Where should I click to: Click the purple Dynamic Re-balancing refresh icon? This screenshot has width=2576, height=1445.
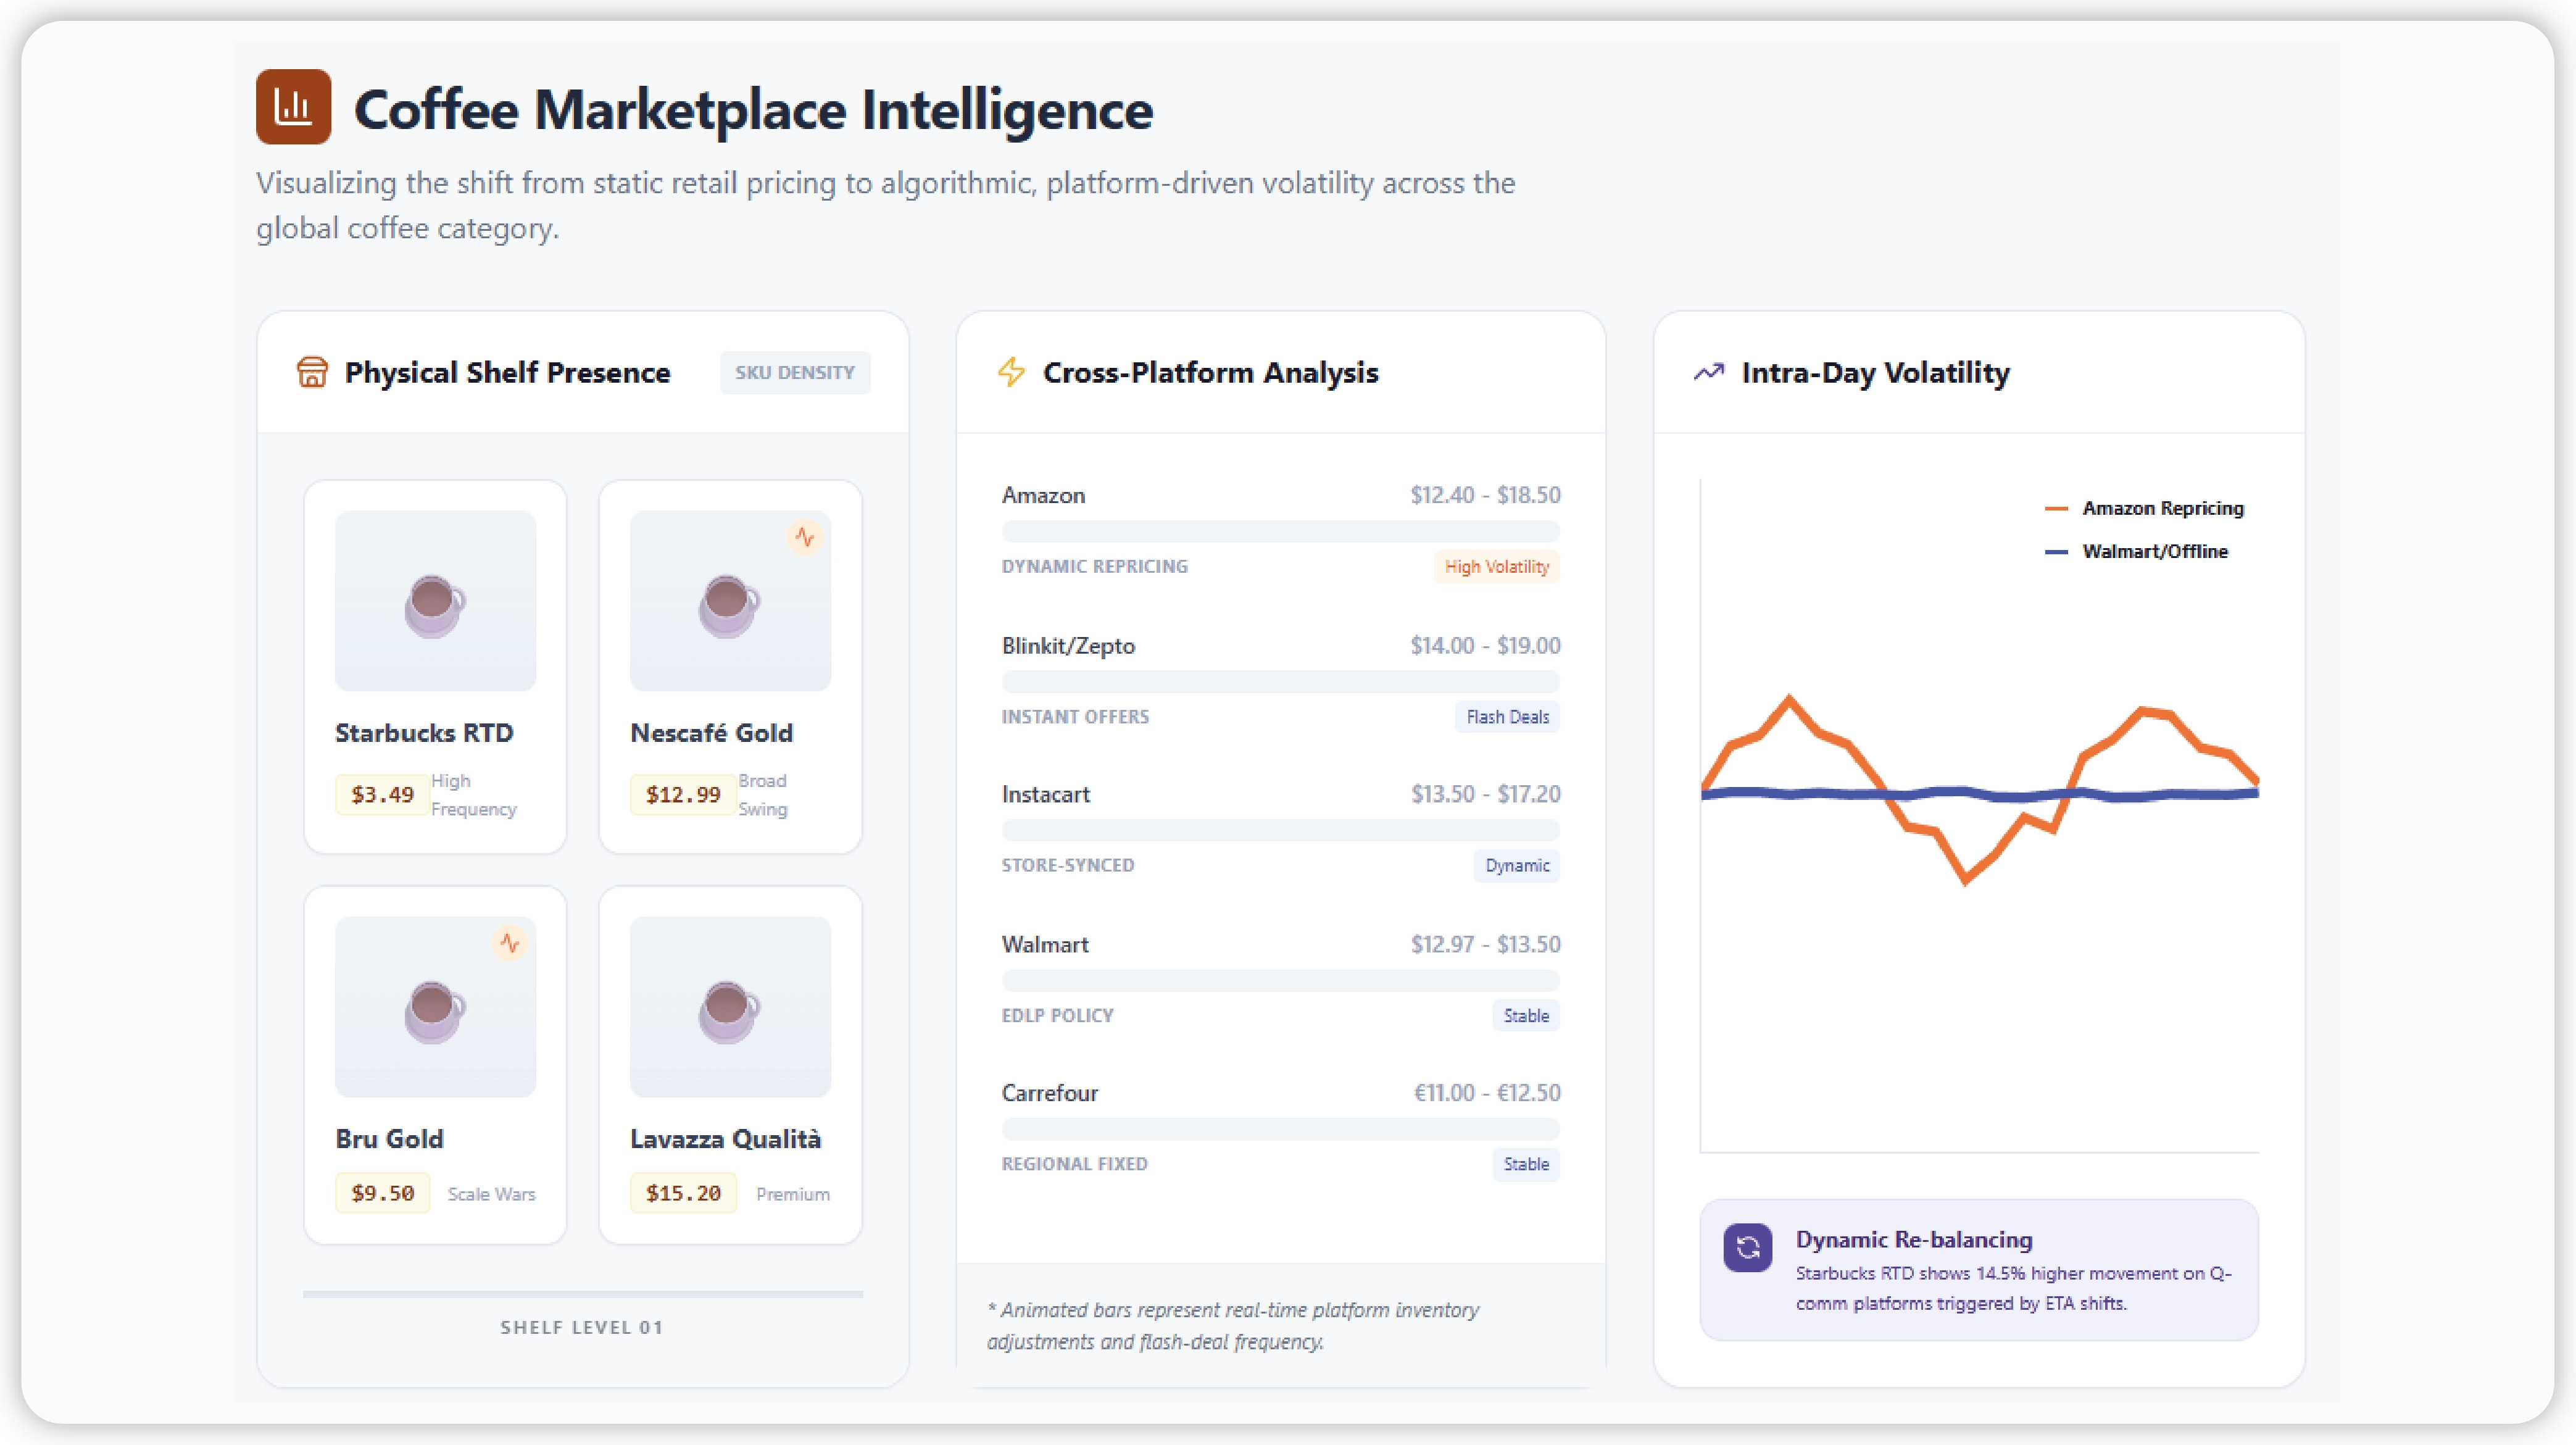[x=1747, y=1247]
